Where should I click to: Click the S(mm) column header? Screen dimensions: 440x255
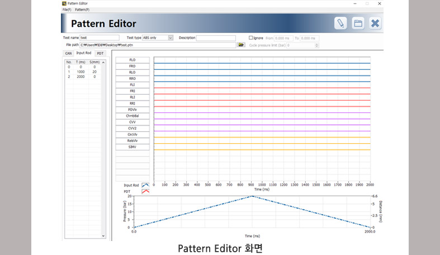click(94, 62)
